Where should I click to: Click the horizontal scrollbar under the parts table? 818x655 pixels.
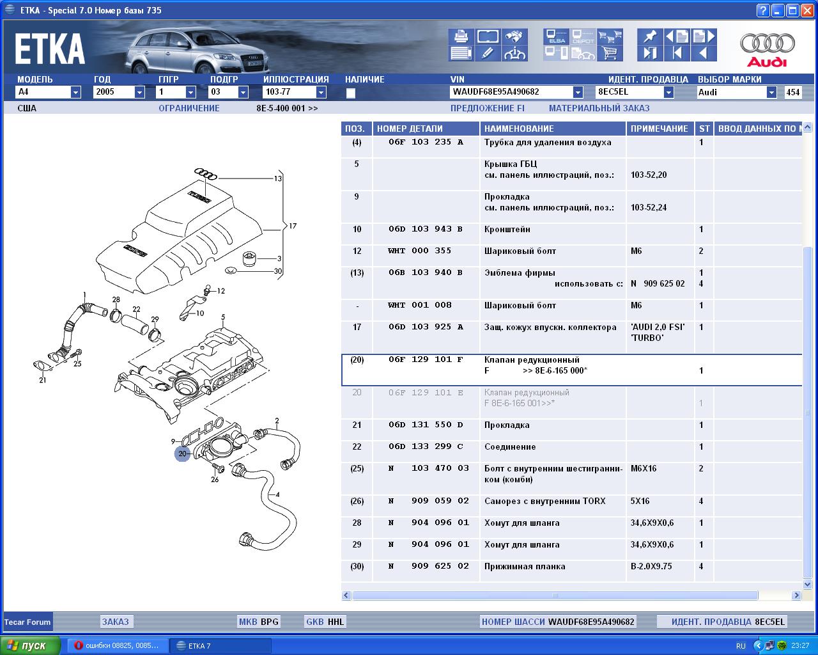(x=554, y=596)
